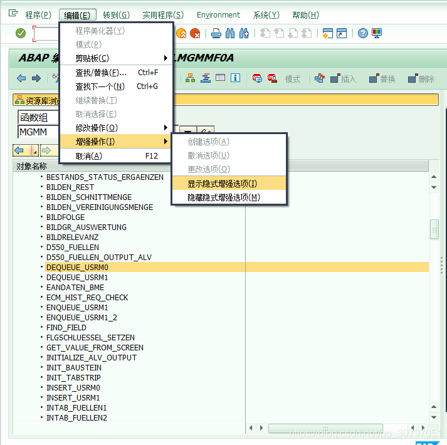Image resolution: width=447 pixels, height=445 pixels.
Task: Select DEQUEUE_USRM0 in the object list
Action: point(77,268)
